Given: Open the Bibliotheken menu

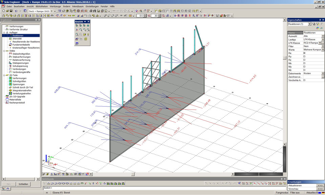Looking at the screenshot, I should coord(42,6).
